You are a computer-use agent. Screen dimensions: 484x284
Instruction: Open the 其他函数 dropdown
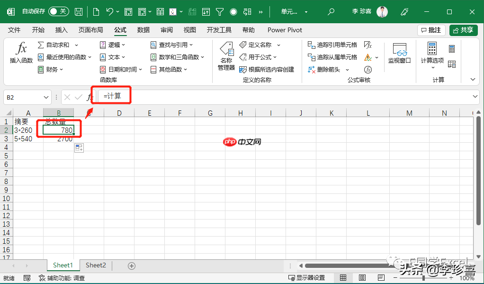click(x=186, y=70)
